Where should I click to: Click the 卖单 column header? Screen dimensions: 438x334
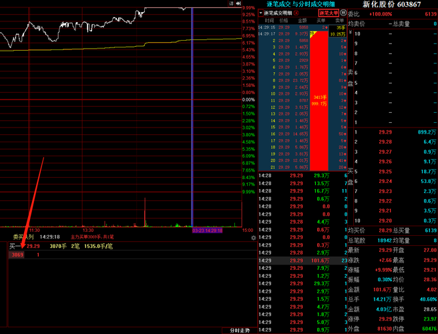pos(339,21)
